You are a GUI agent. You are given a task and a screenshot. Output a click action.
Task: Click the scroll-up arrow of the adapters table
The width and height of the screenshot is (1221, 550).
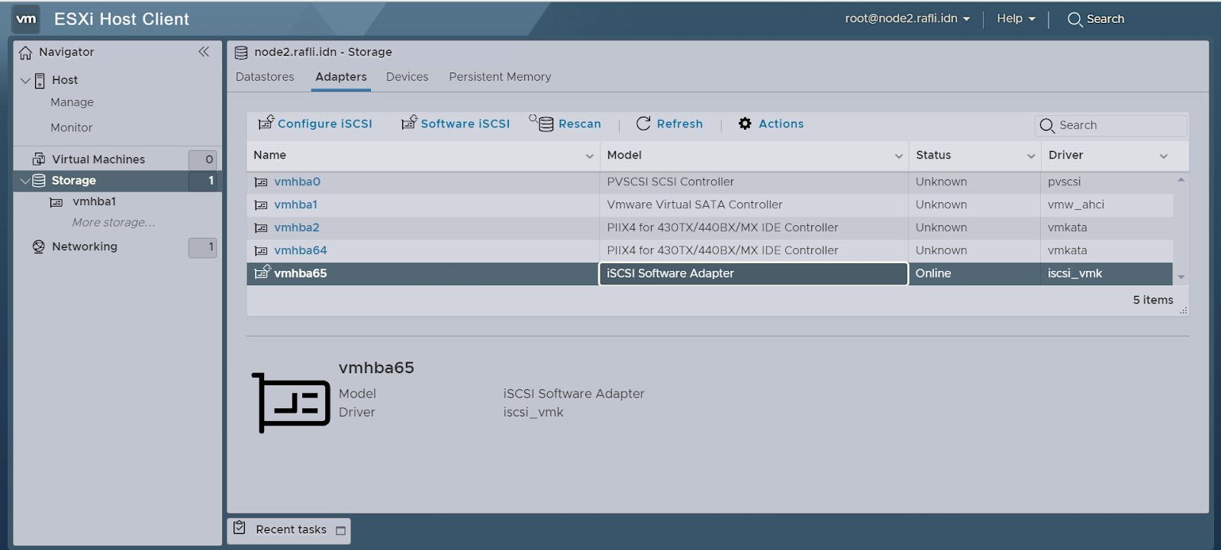point(1181,180)
